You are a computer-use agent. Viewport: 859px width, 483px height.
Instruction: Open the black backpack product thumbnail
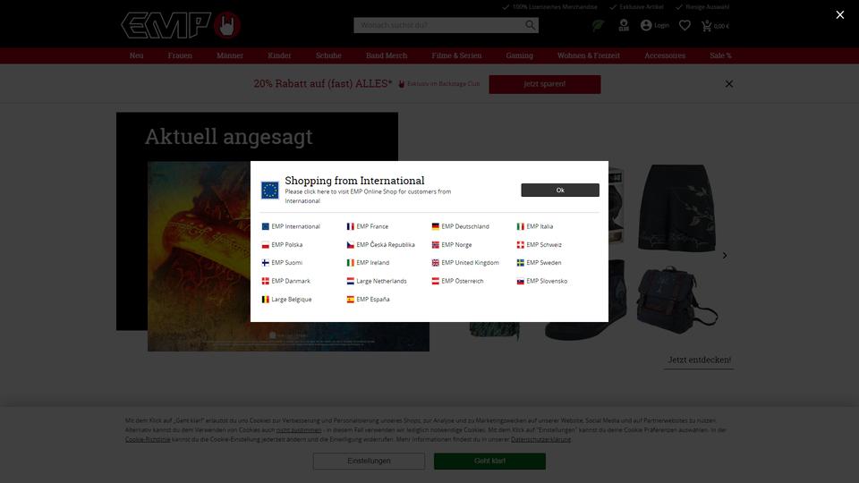677,301
